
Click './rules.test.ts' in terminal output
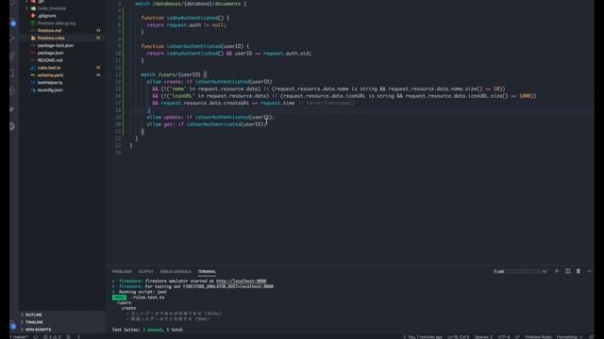pos(147,298)
